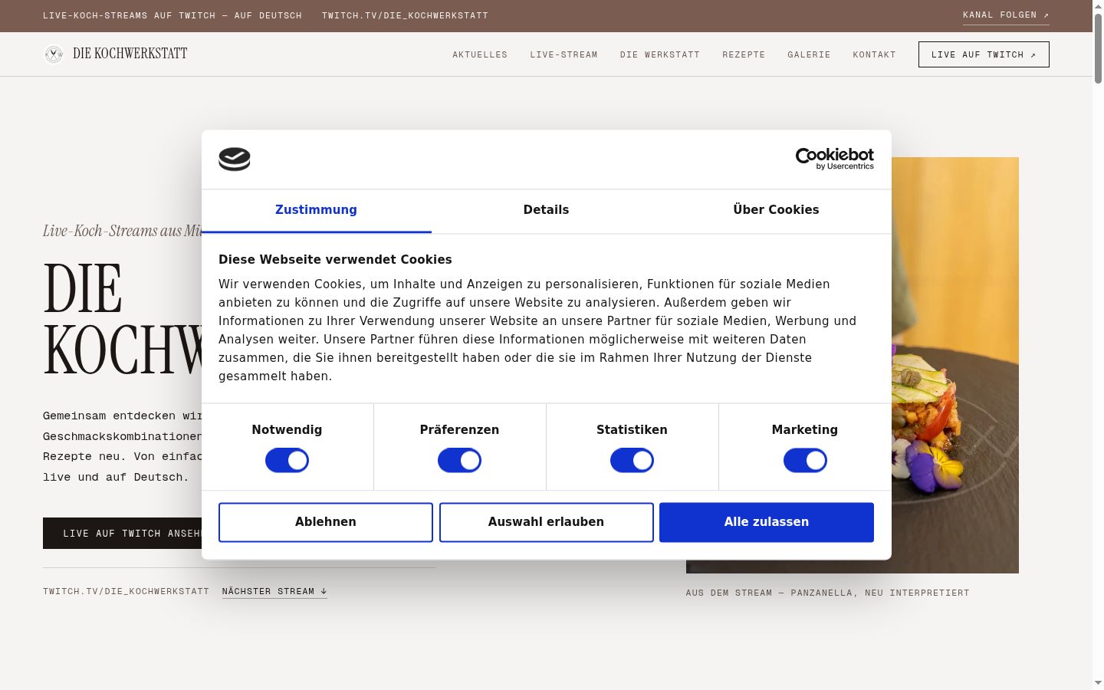Click Nächster Stream anchor link

(274, 591)
